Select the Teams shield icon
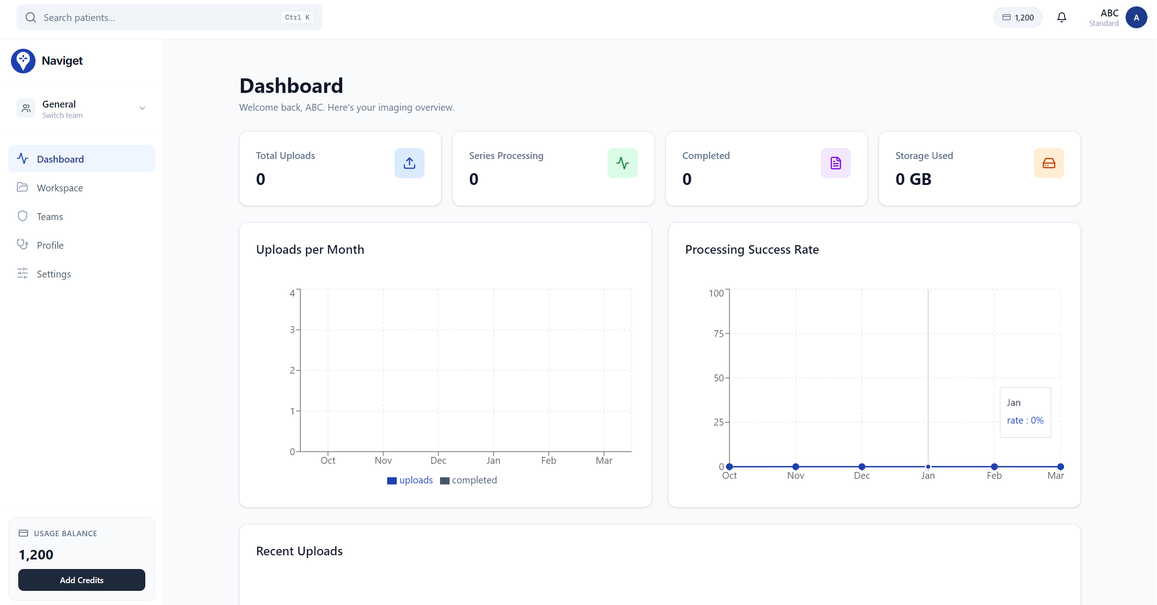 pos(23,216)
